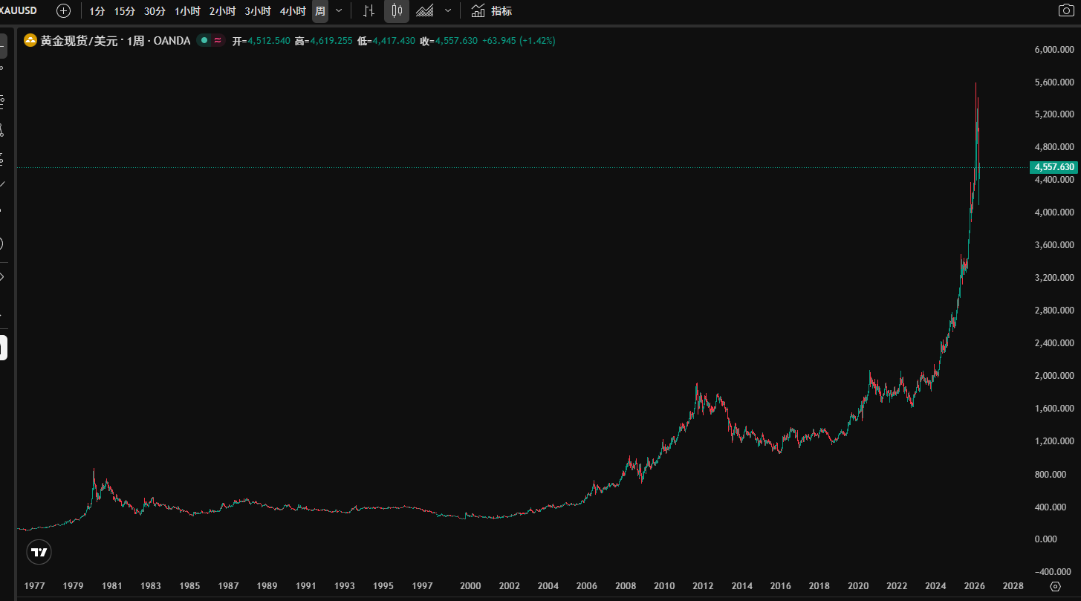
Task: Choose the area chart style icon
Action: 425,11
